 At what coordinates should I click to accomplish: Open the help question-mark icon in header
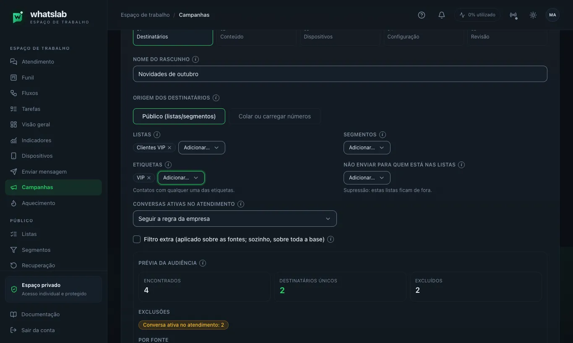click(422, 15)
